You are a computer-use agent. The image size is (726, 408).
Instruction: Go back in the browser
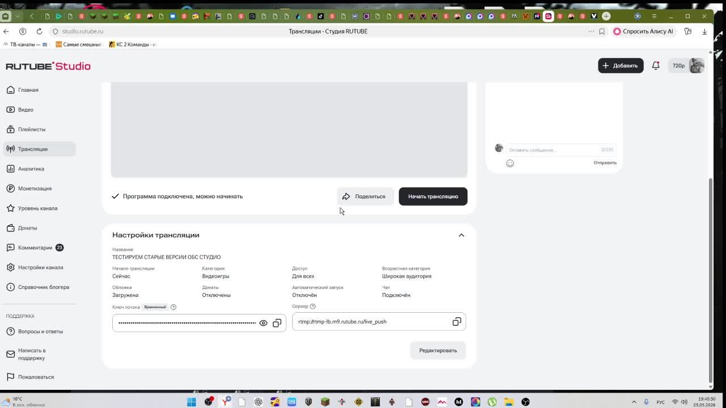click(x=6, y=31)
